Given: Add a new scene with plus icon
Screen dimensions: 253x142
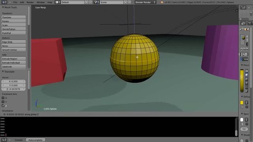Looking at the screenshot, I should [x=126, y=2].
